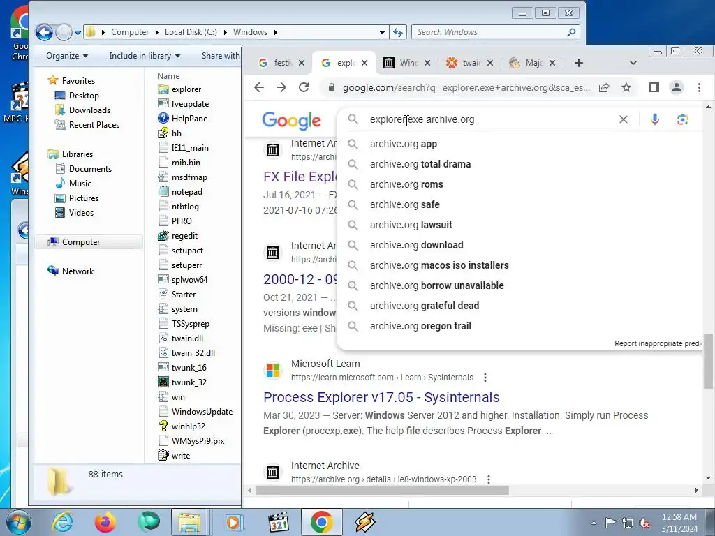715x536 pixels.
Task: Click Chrome address bar URL
Action: [466, 87]
